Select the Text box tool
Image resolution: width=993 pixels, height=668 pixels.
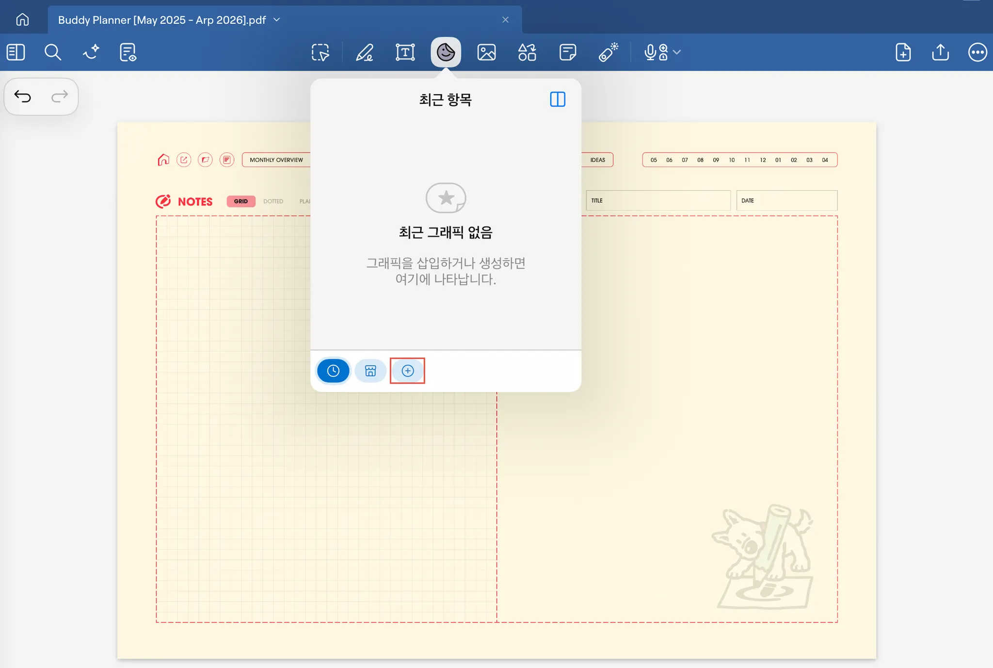[405, 52]
